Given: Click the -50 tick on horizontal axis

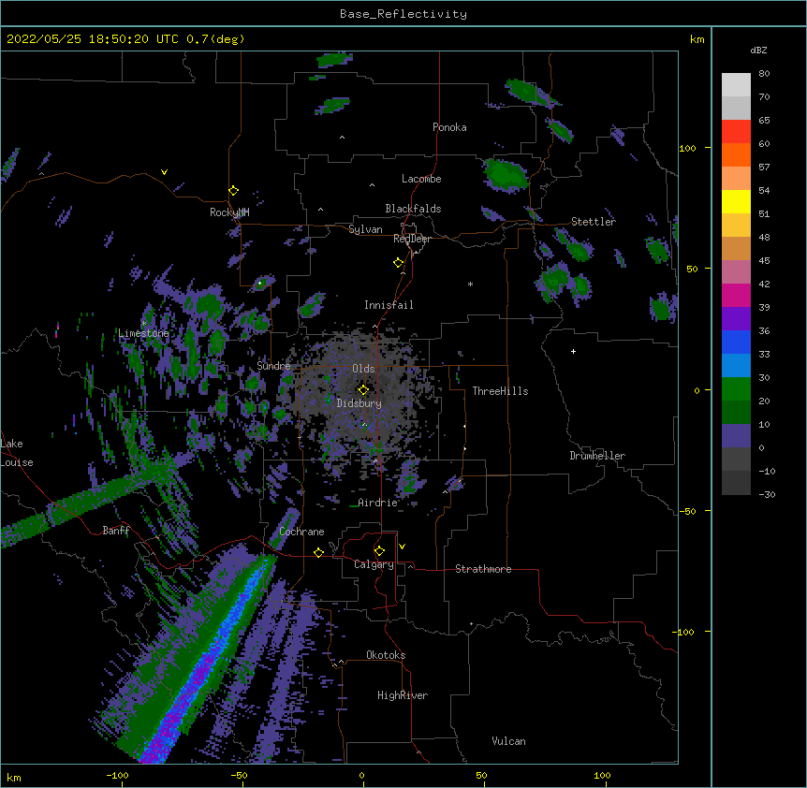Looking at the screenshot, I should tap(239, 775).
